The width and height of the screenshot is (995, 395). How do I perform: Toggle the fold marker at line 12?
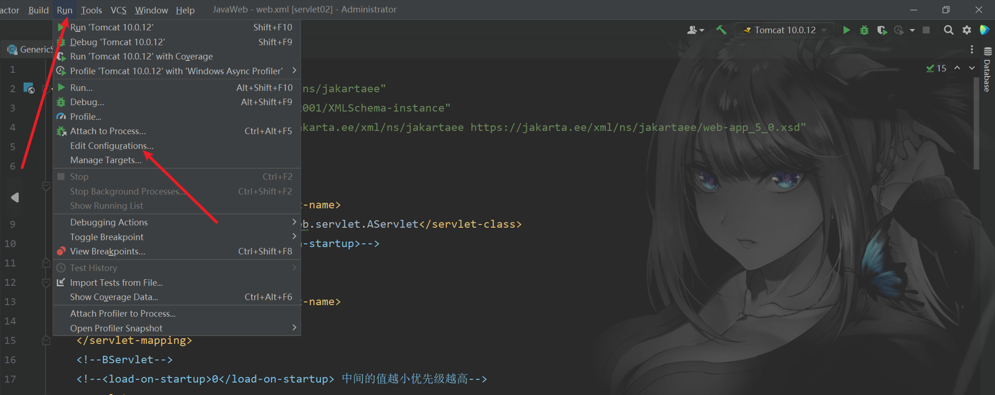click(46, 282)
